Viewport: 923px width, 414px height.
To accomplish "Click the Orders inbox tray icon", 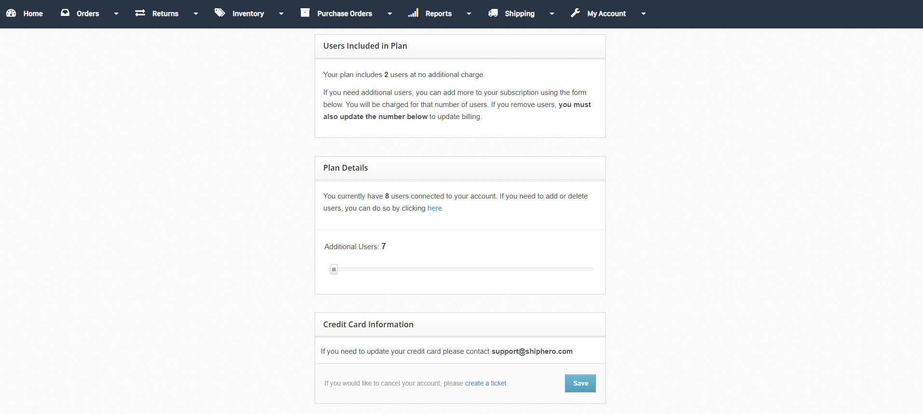I will (x=65, y=13).
